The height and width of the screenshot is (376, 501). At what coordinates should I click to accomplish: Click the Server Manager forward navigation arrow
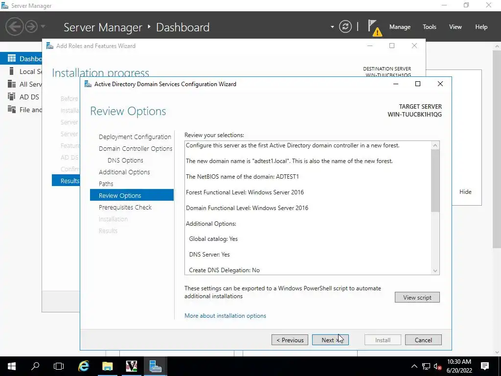[x=31, y=26]
